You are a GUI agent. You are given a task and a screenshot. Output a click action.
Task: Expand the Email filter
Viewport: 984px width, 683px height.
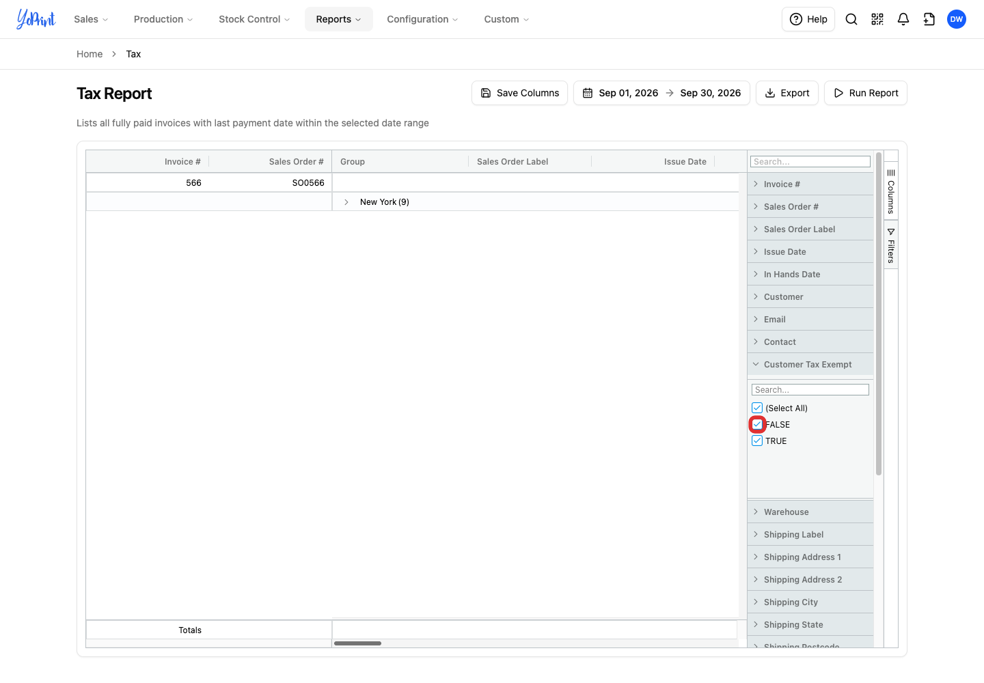click(810, 320)
